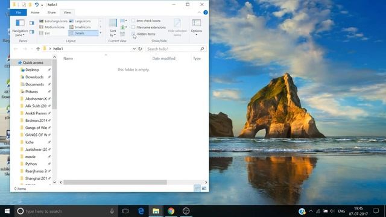This screenshot has width=386, height=217.
Task: Open Customize Quick Access Toolbar dropdown
Action: [42, 5]
